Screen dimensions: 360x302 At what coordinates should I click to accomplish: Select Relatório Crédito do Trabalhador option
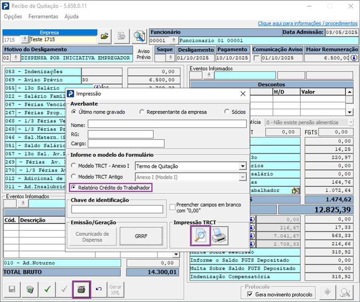pos(73,187)
